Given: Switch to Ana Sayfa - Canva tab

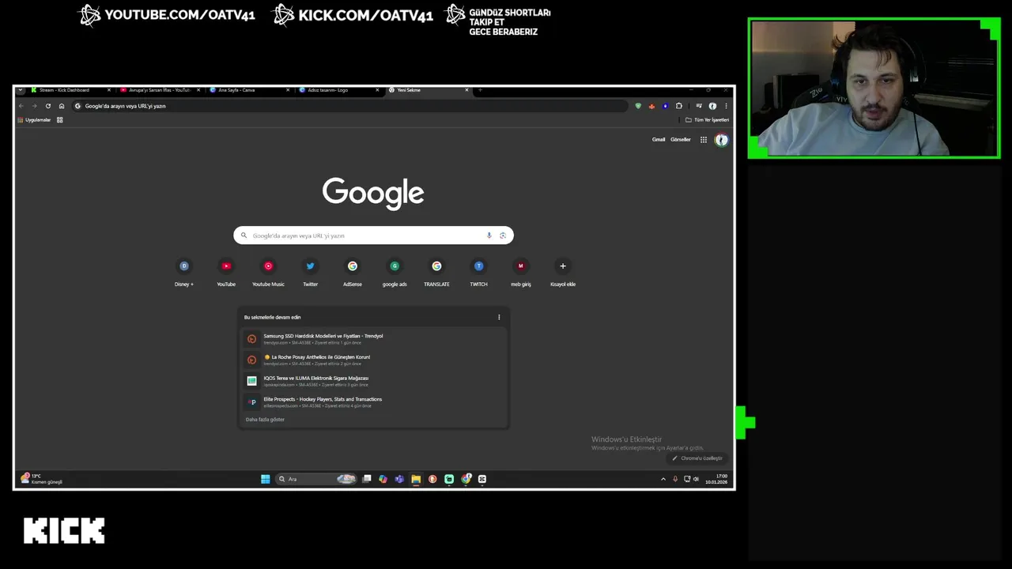Looking at the screenshot, I should coord(247,90).
